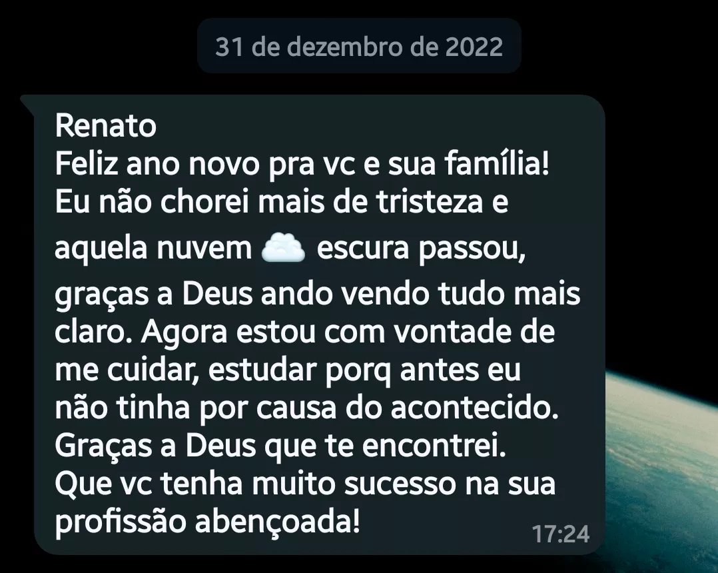Click the cloud emoji in the message

(x=282, y=247)
